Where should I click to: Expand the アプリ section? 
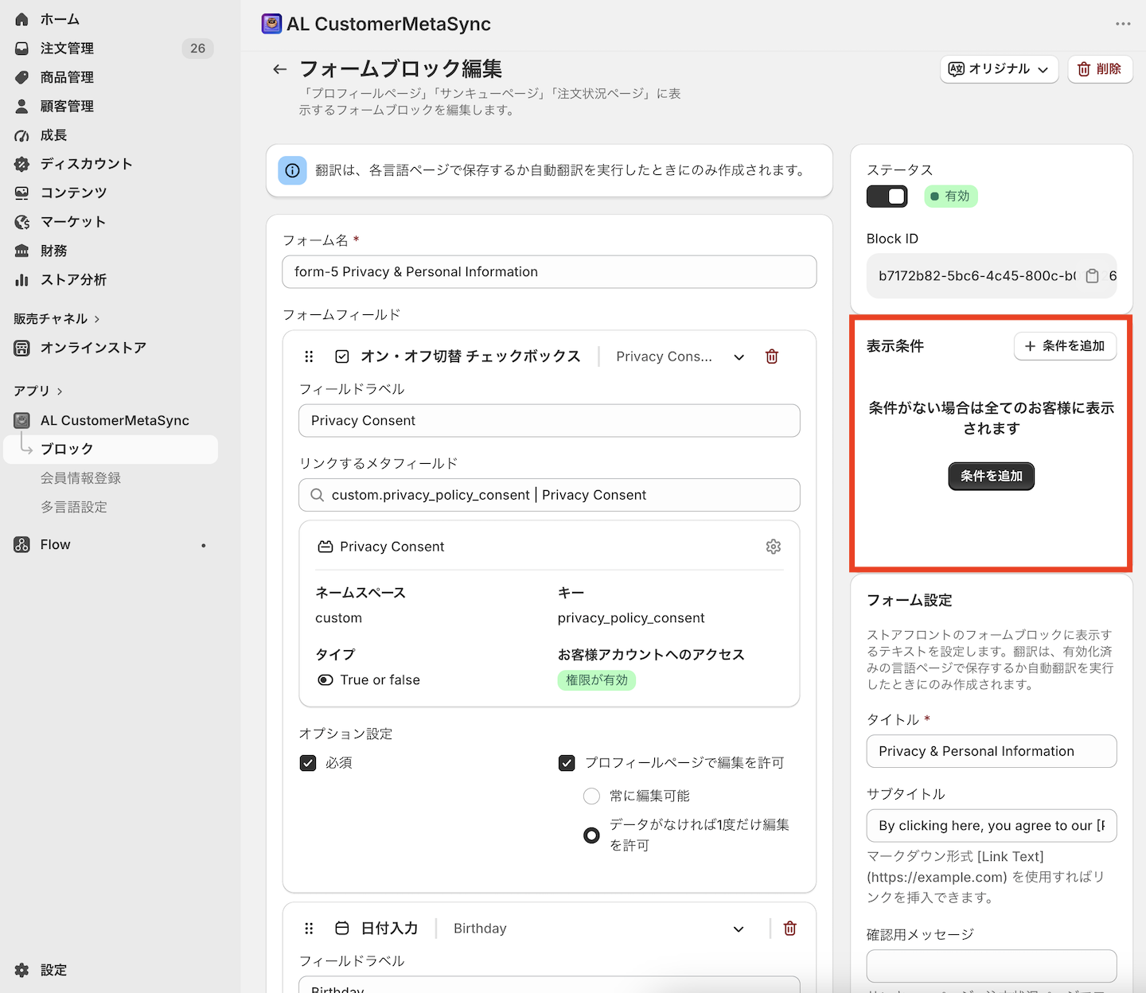(38, 391)
